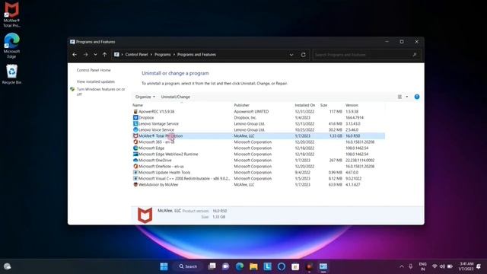Viewport: 487px width, 274px height.
Task: Select the ApowerREC program icon
Action: pos(135,112)
